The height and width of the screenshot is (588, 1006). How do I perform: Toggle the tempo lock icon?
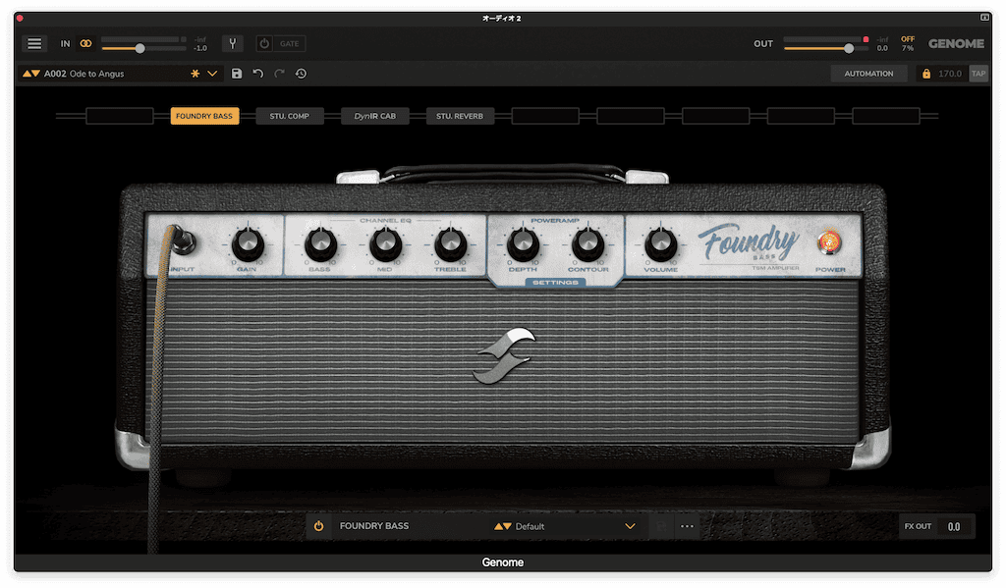(926, 74)
